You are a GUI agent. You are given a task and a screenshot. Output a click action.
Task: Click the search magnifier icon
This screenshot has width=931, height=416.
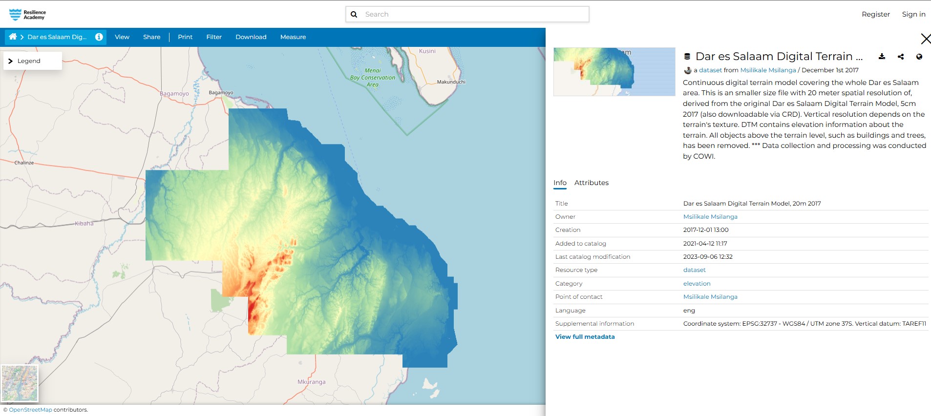(x=354, y=15)
